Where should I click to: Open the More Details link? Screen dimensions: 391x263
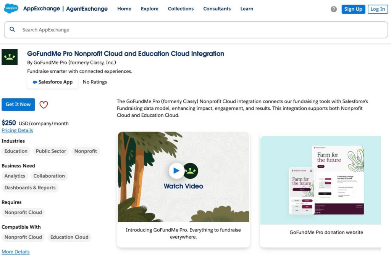15,252
